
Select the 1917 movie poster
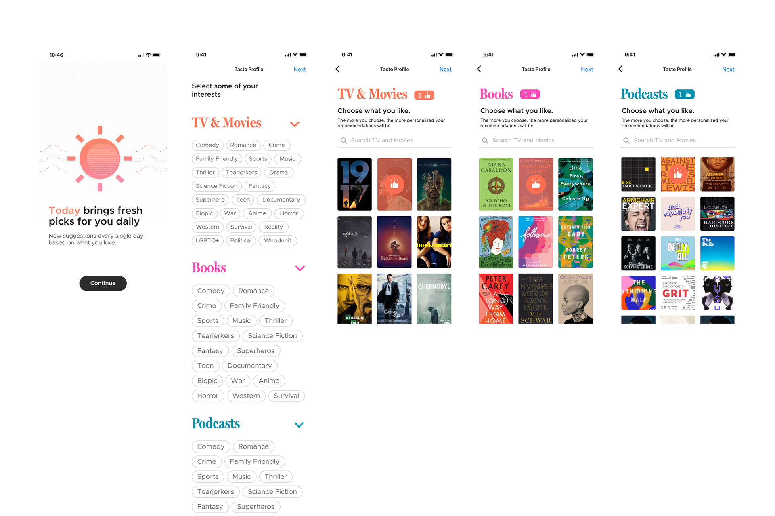(x=354, y=184)
